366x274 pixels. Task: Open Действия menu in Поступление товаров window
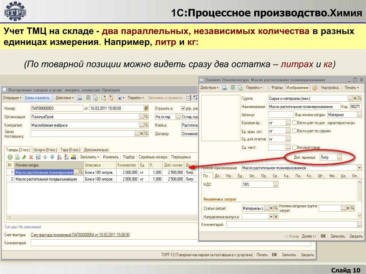point(65,98)
